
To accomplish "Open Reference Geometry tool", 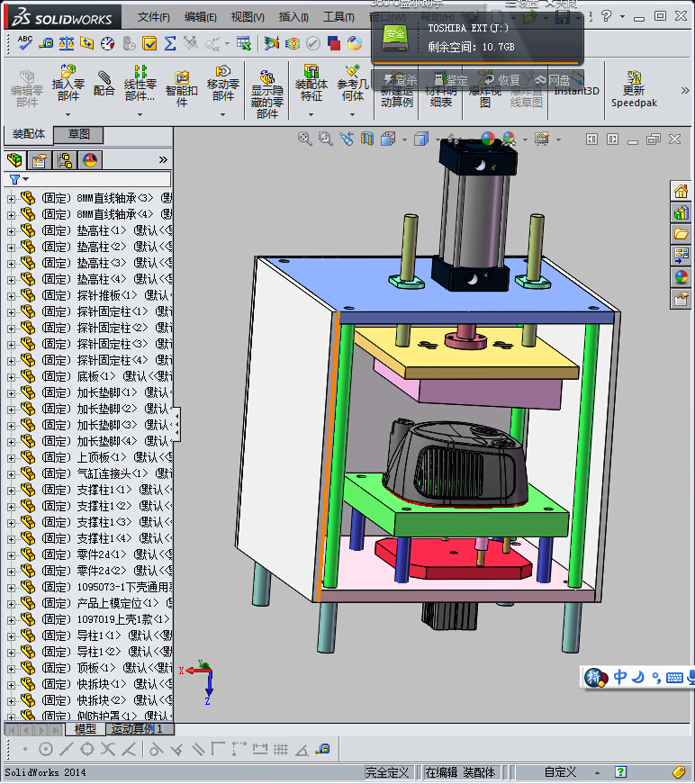I will (x=353, y=84).
